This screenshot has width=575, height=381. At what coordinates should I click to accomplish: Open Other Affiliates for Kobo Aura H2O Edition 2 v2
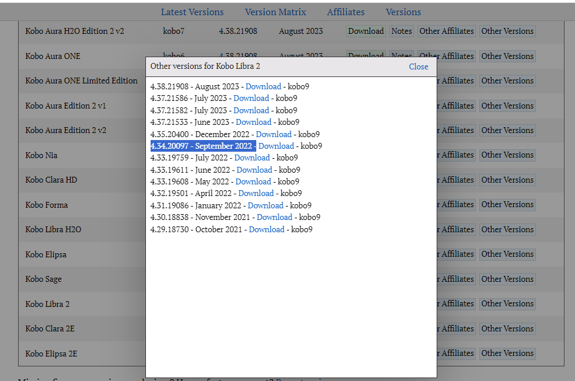point(447,31)
